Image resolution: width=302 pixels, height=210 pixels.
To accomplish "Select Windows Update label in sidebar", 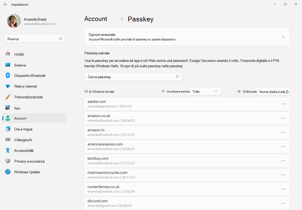I will click(27, 172).
